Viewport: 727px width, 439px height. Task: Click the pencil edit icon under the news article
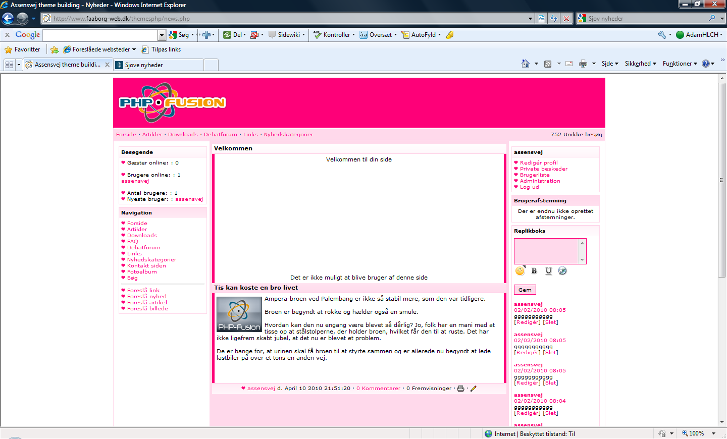(474, 389)
